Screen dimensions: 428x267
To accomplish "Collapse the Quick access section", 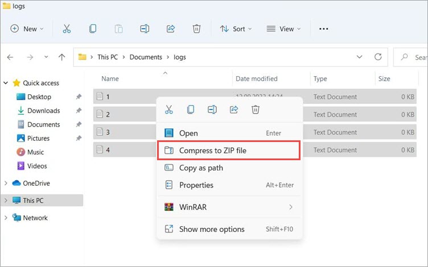I will click(x=6, y=83).
